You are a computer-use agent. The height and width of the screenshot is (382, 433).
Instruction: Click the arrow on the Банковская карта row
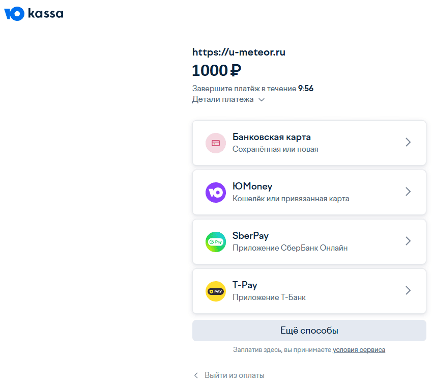(408, 143)
